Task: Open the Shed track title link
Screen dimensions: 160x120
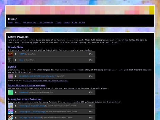Action: (21, 60)
